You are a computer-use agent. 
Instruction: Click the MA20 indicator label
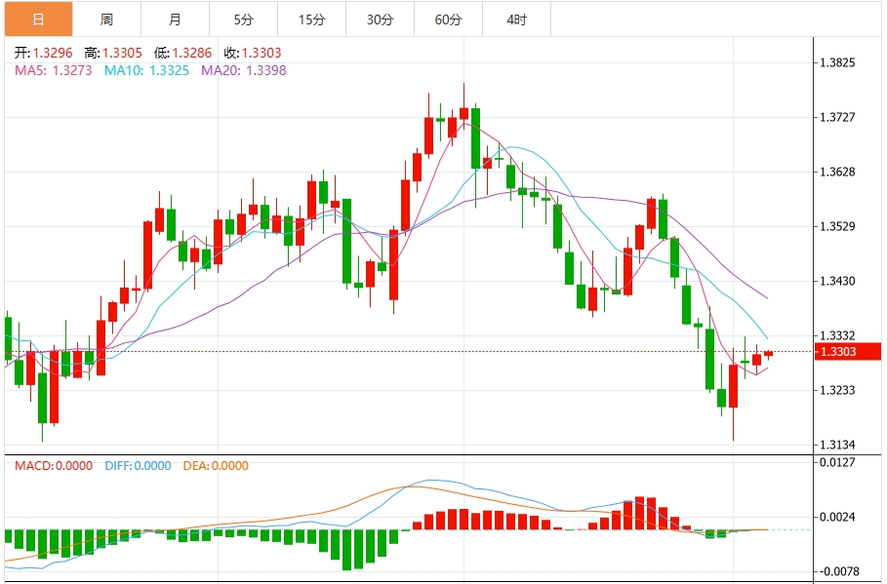[244, 70]
